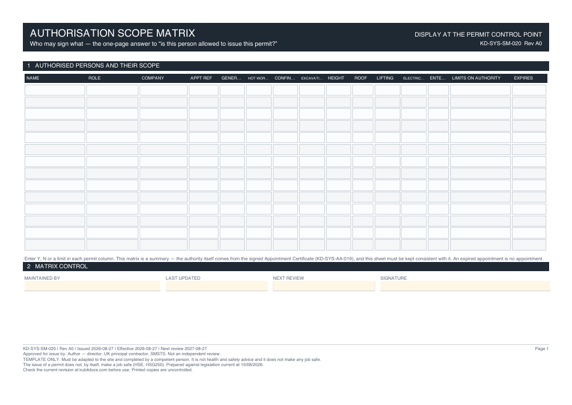The image size is (572, 405).
Task: Click the 'SIGNATURE' label
Action: pyautogui.click(x=394, y=278)
